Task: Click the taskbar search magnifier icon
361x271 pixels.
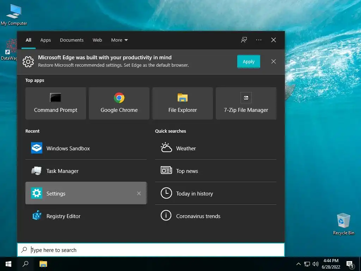Action: pyautogui.click(x=25, y=264)
